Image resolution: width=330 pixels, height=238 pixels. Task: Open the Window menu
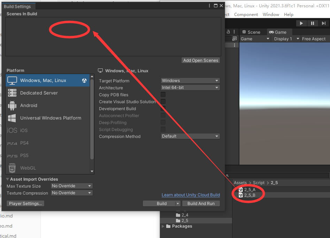coord(271,15)
